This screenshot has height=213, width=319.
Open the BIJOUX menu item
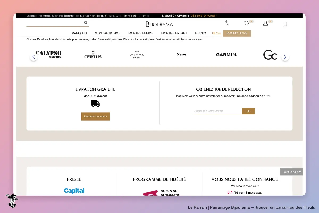point(201,33)
